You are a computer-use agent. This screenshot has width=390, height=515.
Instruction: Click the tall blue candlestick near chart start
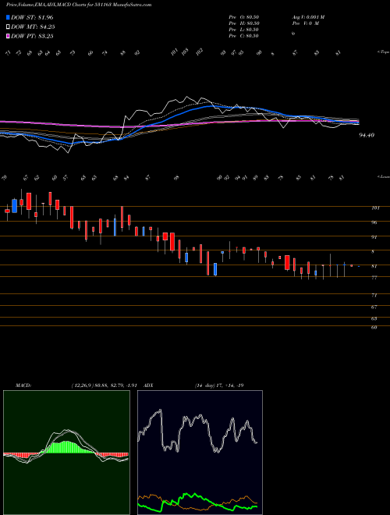click(x=14, y=205)
